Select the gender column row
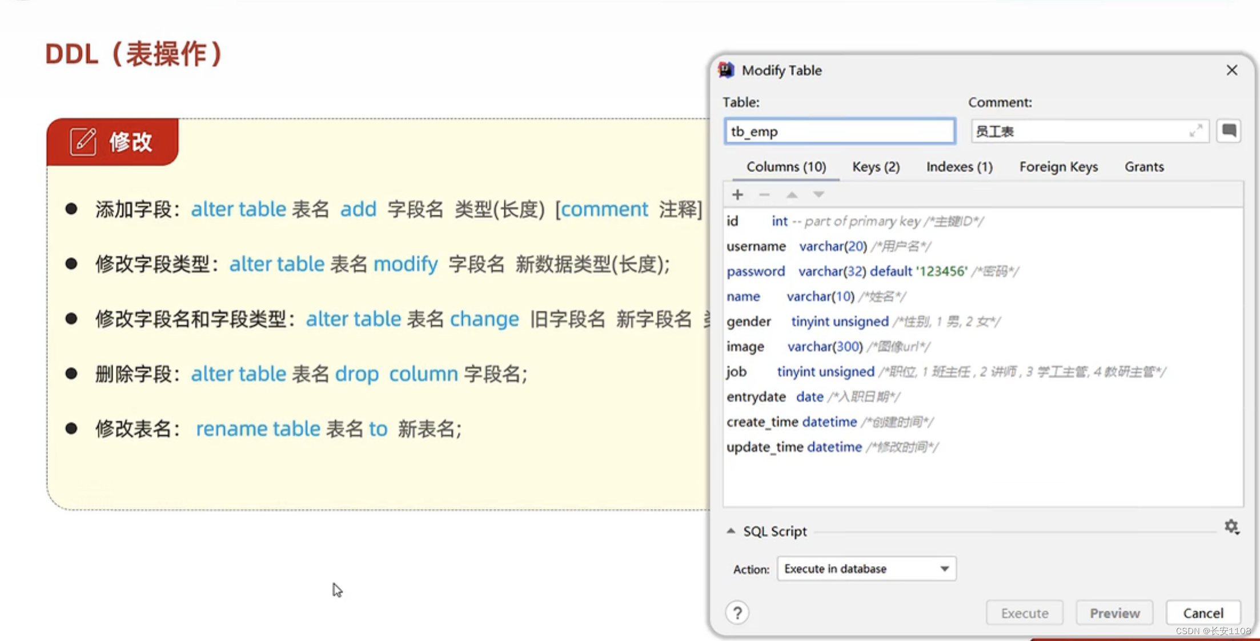 (x=982, y=322)
